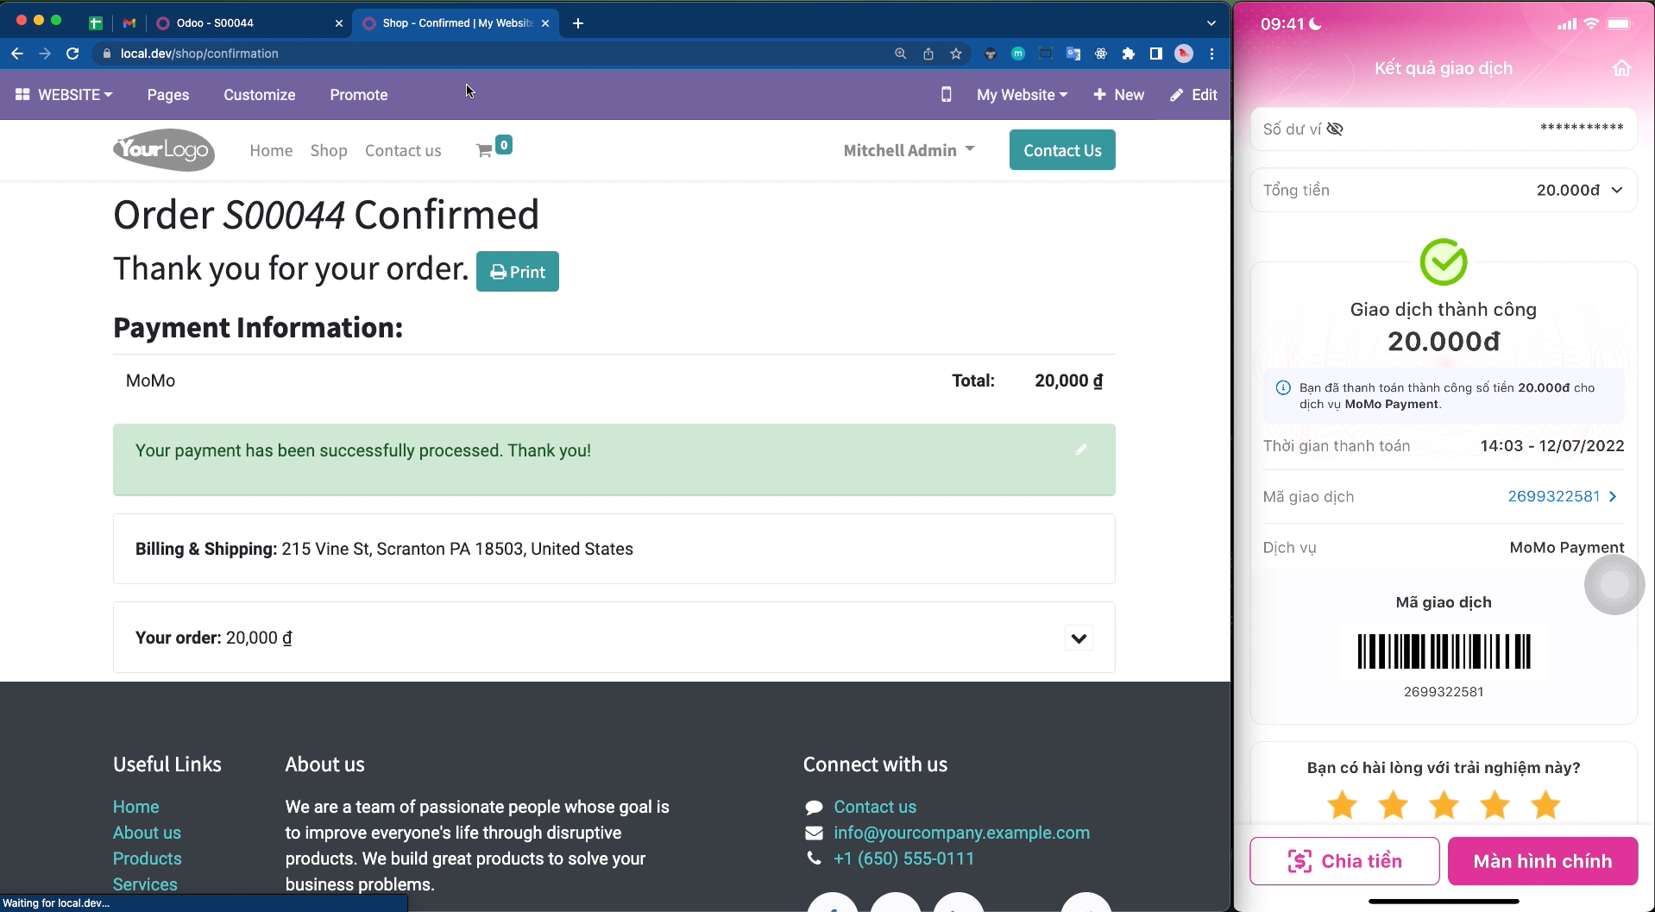
Task: Go back to the previous page
Action: pos(17,53)
